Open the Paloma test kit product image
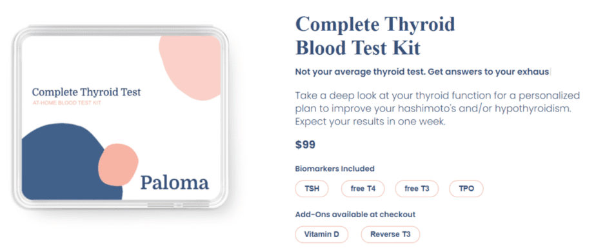596x252 pixels. coord(121,118)
